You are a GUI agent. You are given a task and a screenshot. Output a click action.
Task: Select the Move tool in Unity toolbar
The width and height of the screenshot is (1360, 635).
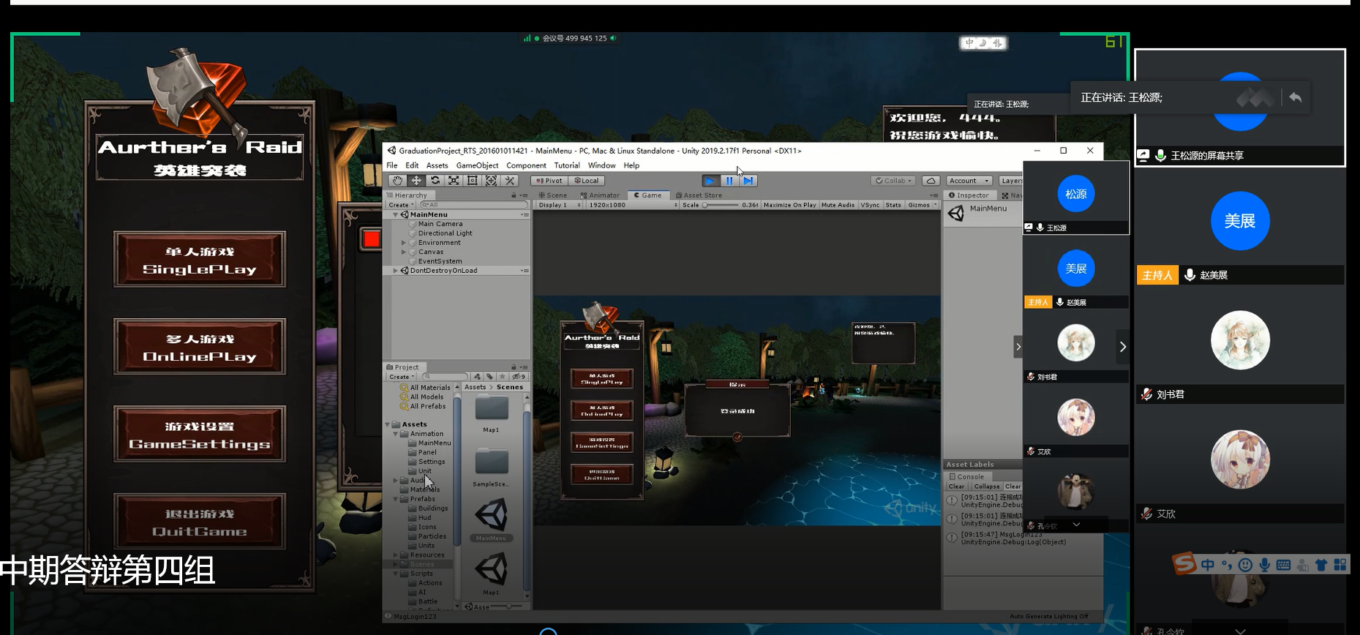click(416, 181)
